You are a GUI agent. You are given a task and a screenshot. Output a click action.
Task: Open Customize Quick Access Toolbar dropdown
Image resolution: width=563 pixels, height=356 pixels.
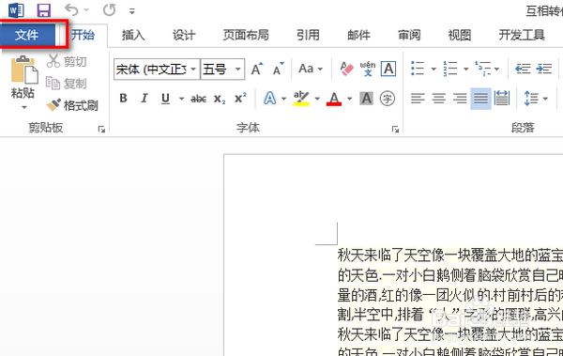[132, 11]
